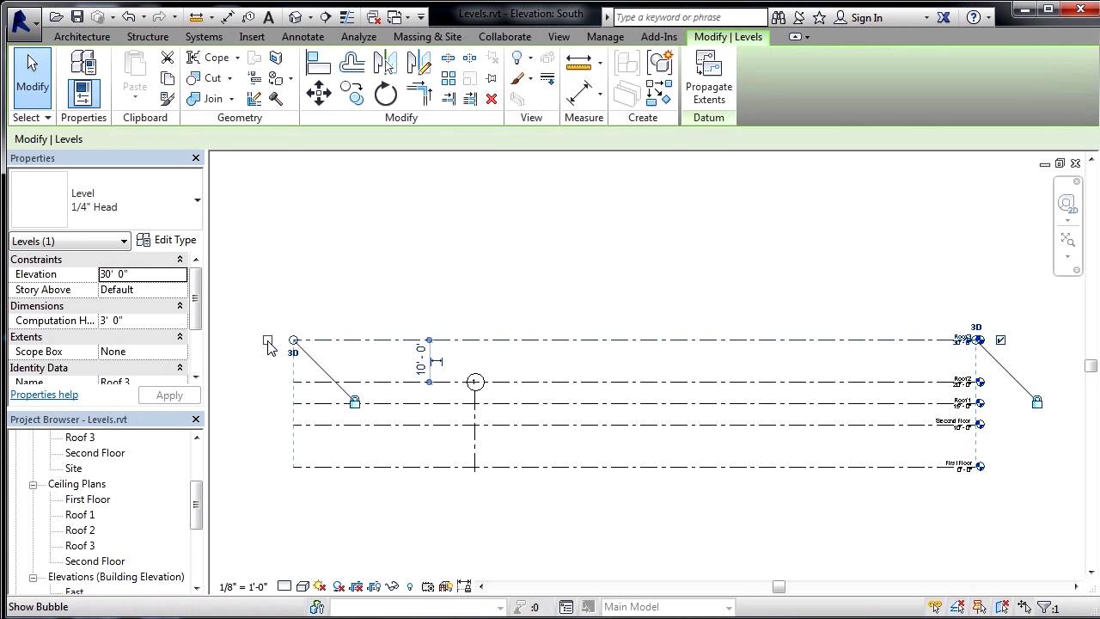The image size is (1100, 619).
Task: Open the Collaborate tab
Action: tap(504, 37)
